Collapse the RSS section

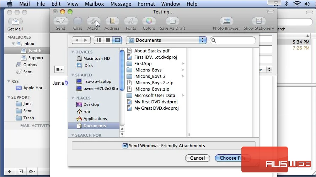tap(9, 81)
